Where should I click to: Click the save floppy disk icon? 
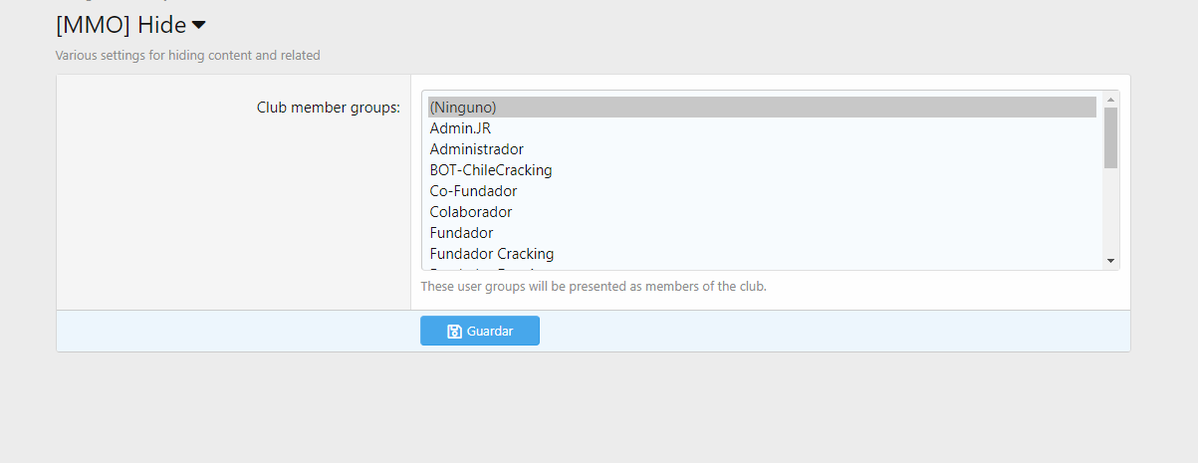454,331
